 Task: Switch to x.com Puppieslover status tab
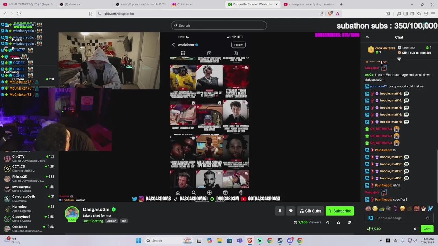140,4
